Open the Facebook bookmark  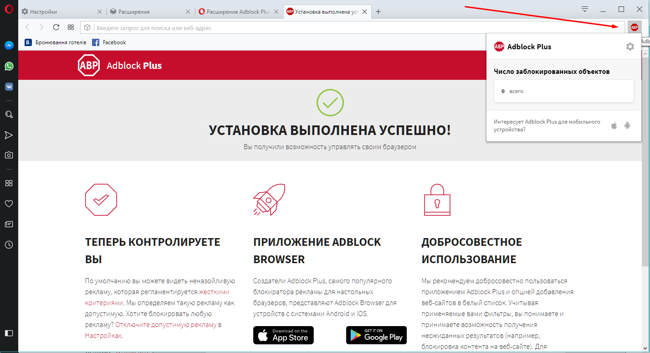tap(109, 42)
